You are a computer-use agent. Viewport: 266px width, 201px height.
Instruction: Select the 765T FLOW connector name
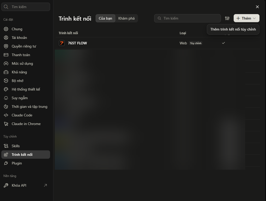click(77, 43)
